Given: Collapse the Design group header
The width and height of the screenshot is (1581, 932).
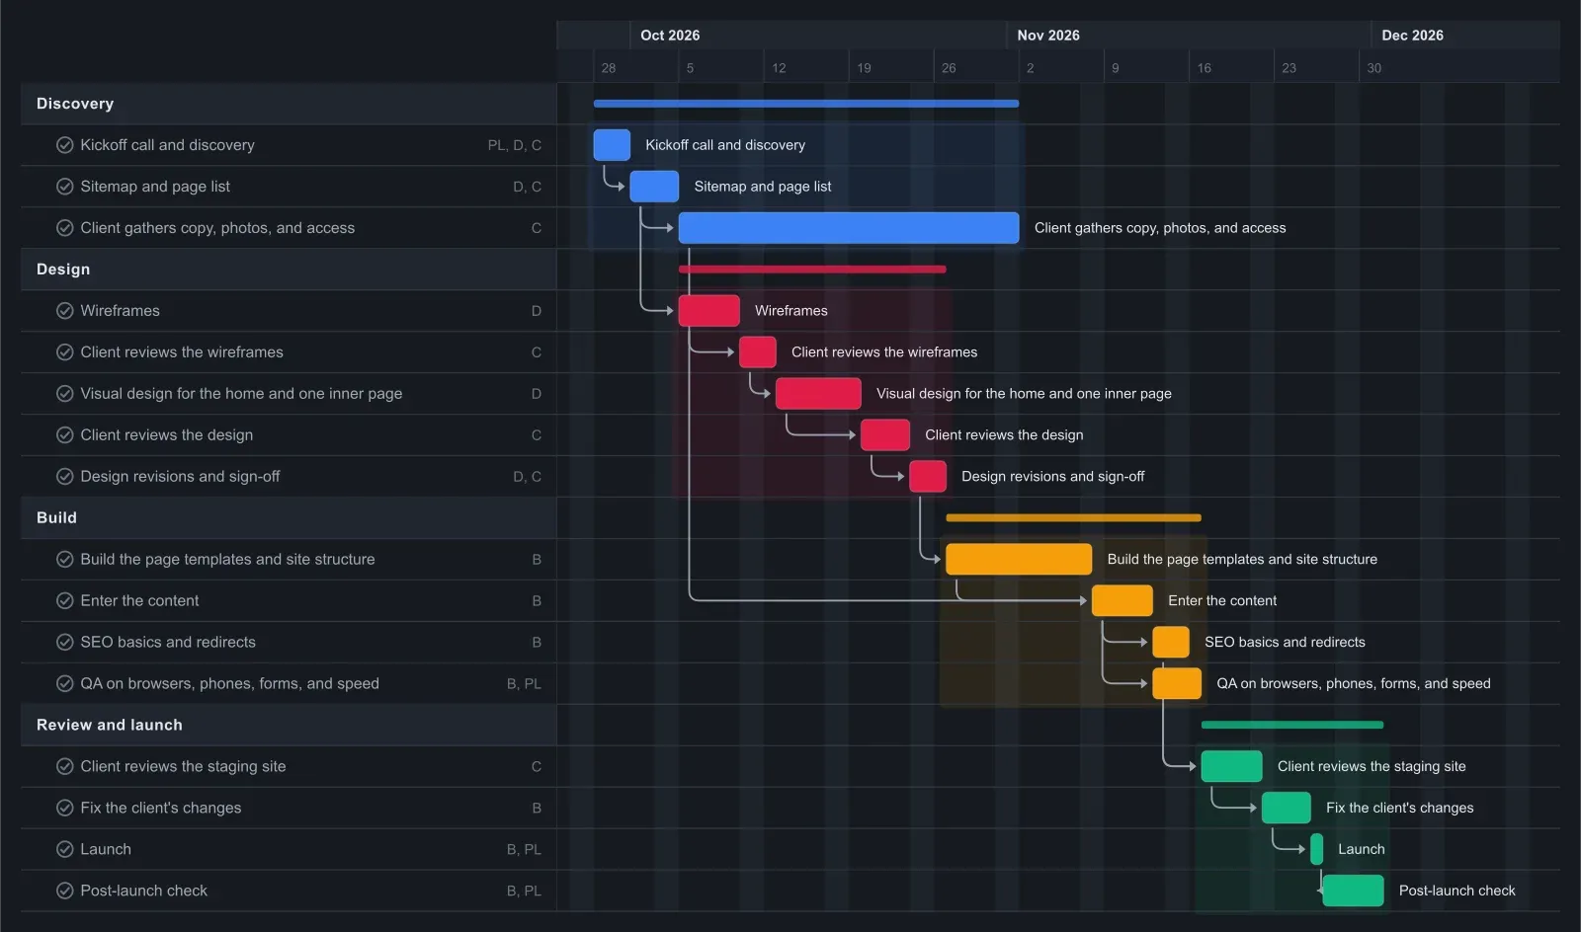Looking at the screenshot, I should 289,270.
